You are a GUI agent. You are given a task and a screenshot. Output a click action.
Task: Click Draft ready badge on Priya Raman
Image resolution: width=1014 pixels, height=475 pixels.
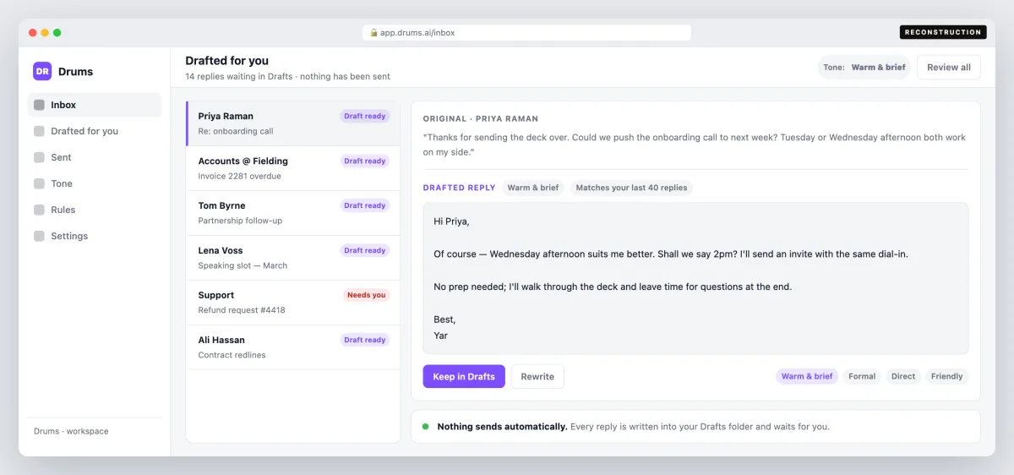click(365, 116)
